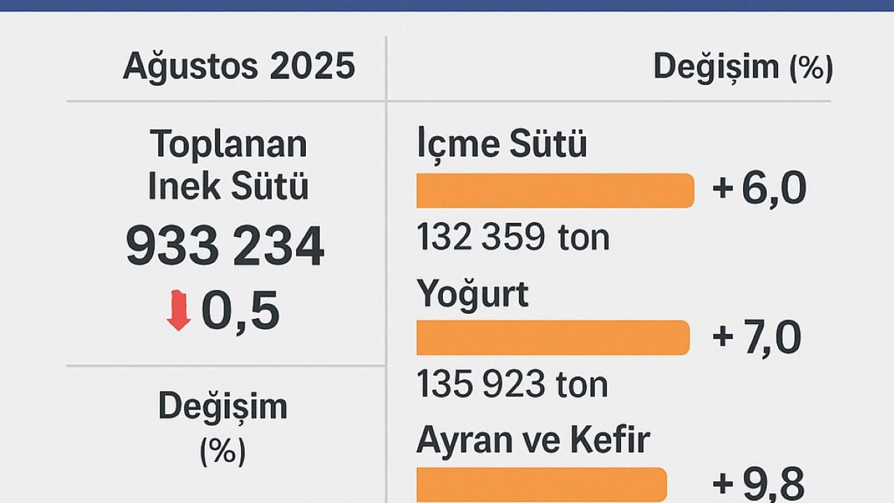Click the 132 359 ton text

[513, 238]
